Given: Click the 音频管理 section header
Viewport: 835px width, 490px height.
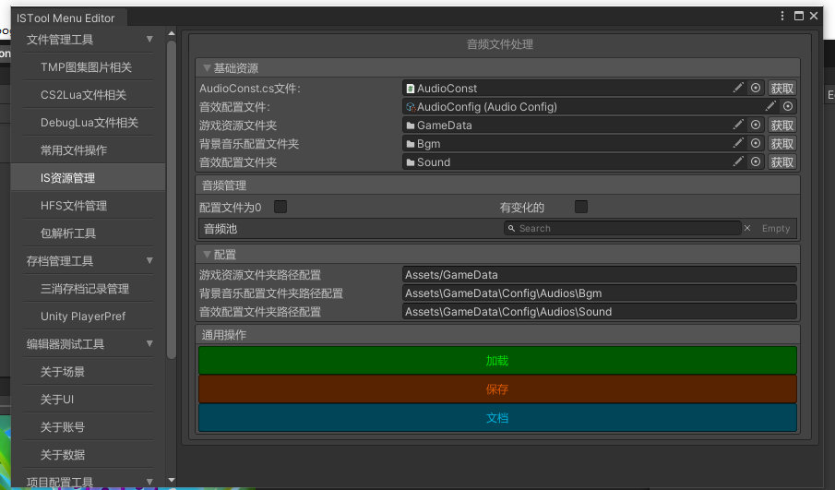Looking at the screenshot, I should pos(497,185).
